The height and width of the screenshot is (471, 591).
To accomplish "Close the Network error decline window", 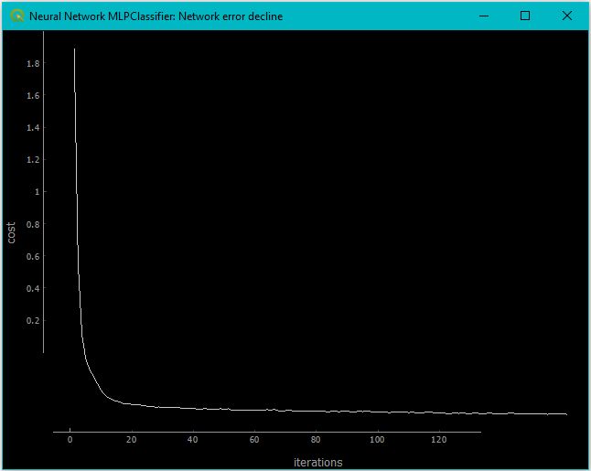I will tap(567, 16).
